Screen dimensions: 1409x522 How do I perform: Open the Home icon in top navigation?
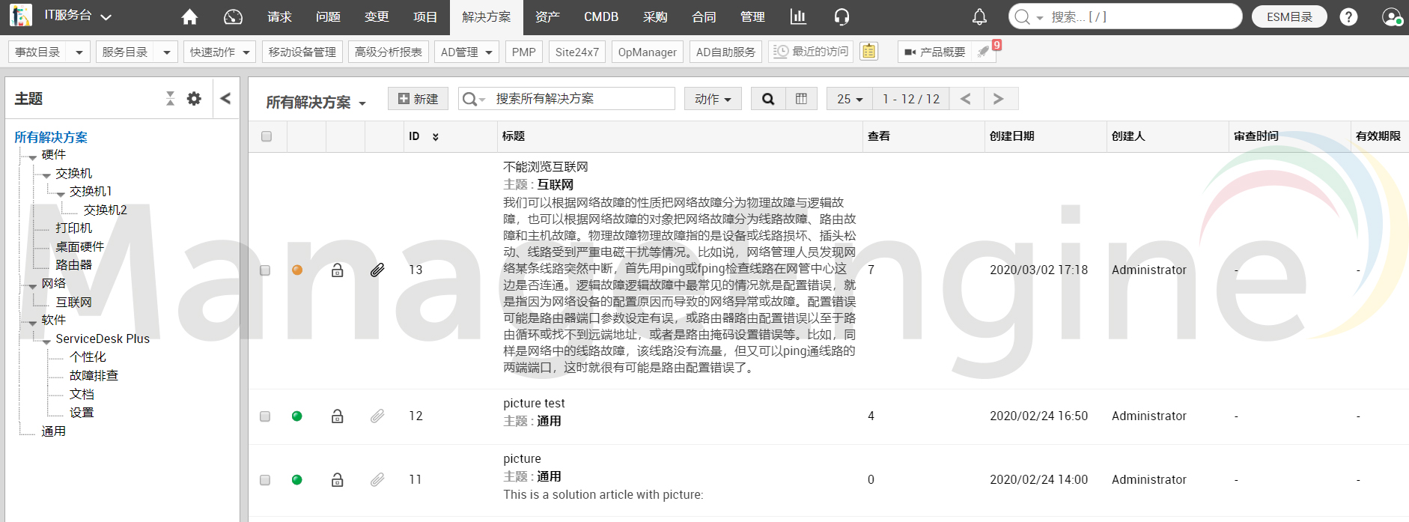[x=189, y=16]
